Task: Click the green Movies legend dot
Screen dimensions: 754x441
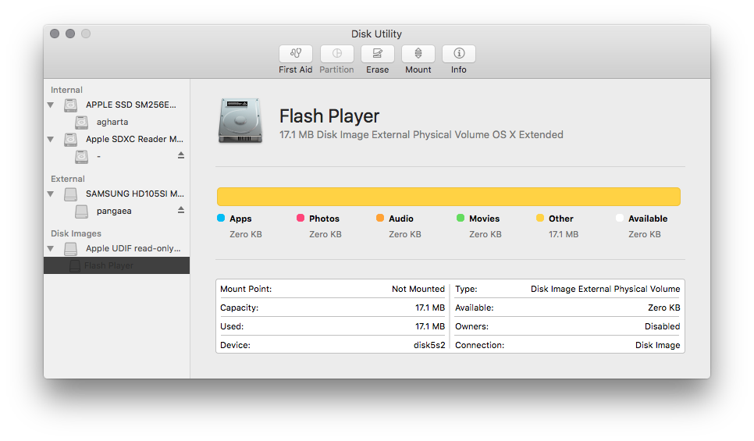Action: [x=461, y=218]
